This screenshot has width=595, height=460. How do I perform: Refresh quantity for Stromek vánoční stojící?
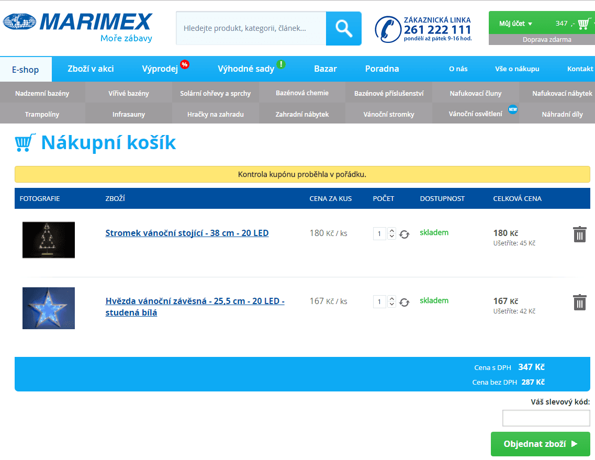coord(404,234)
